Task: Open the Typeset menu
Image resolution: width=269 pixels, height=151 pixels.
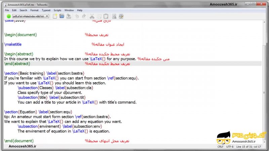Action: coord(46,10)
